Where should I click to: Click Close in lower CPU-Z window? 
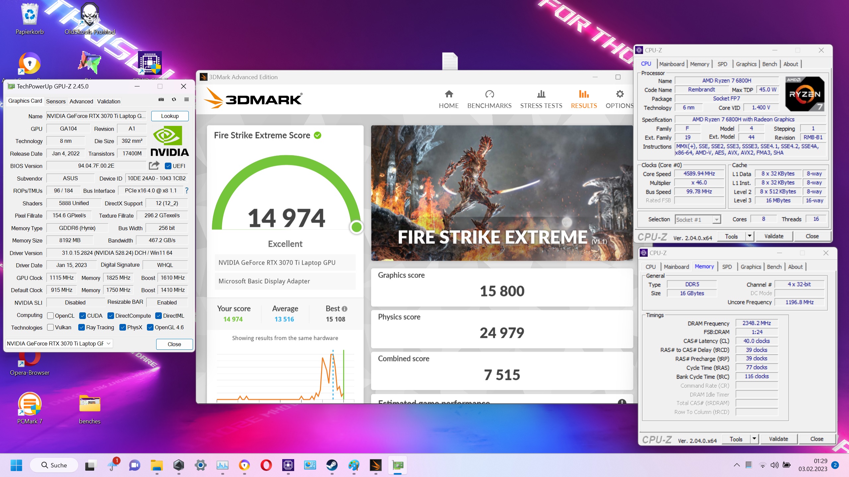[816, 439]
